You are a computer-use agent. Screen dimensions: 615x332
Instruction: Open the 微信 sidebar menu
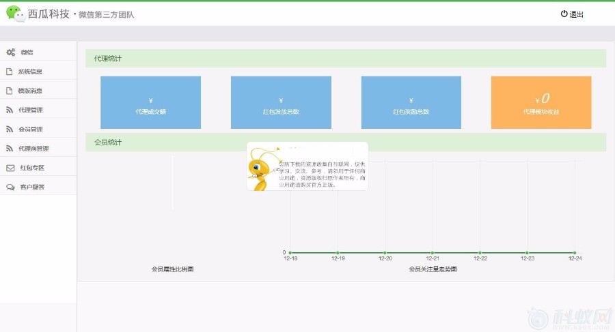38,52
